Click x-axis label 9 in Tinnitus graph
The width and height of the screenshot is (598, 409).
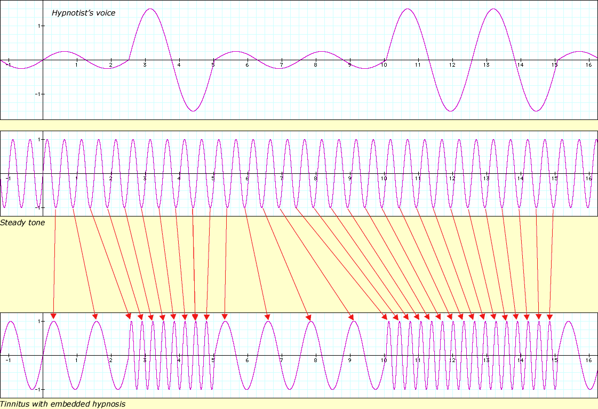click(349, 360)
